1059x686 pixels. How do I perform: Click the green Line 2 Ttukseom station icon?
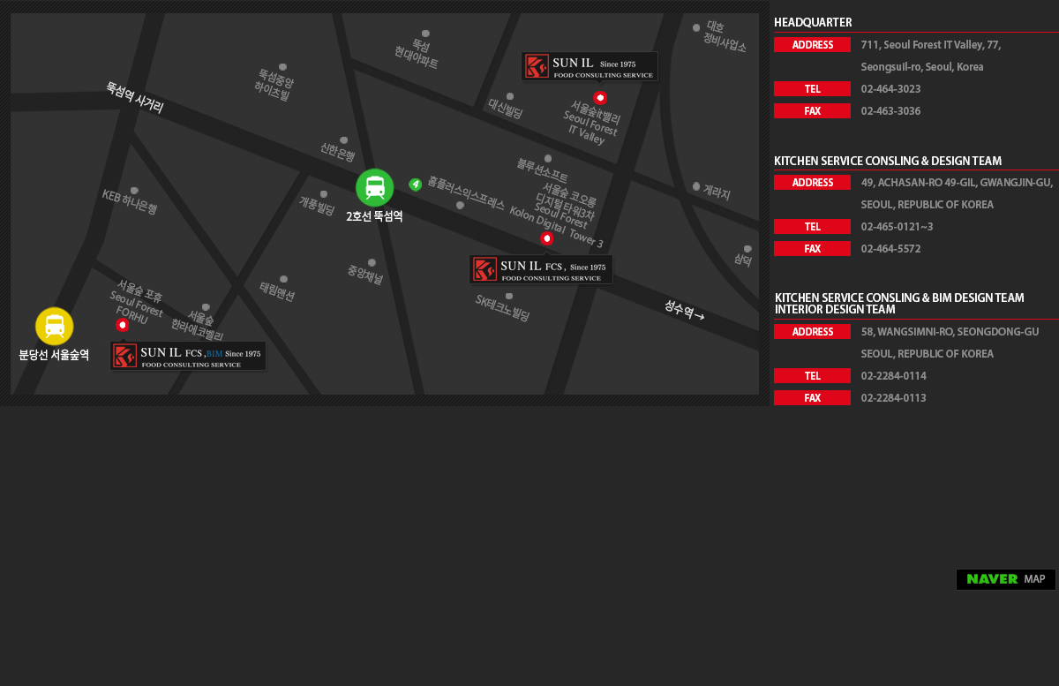(374, 187)
